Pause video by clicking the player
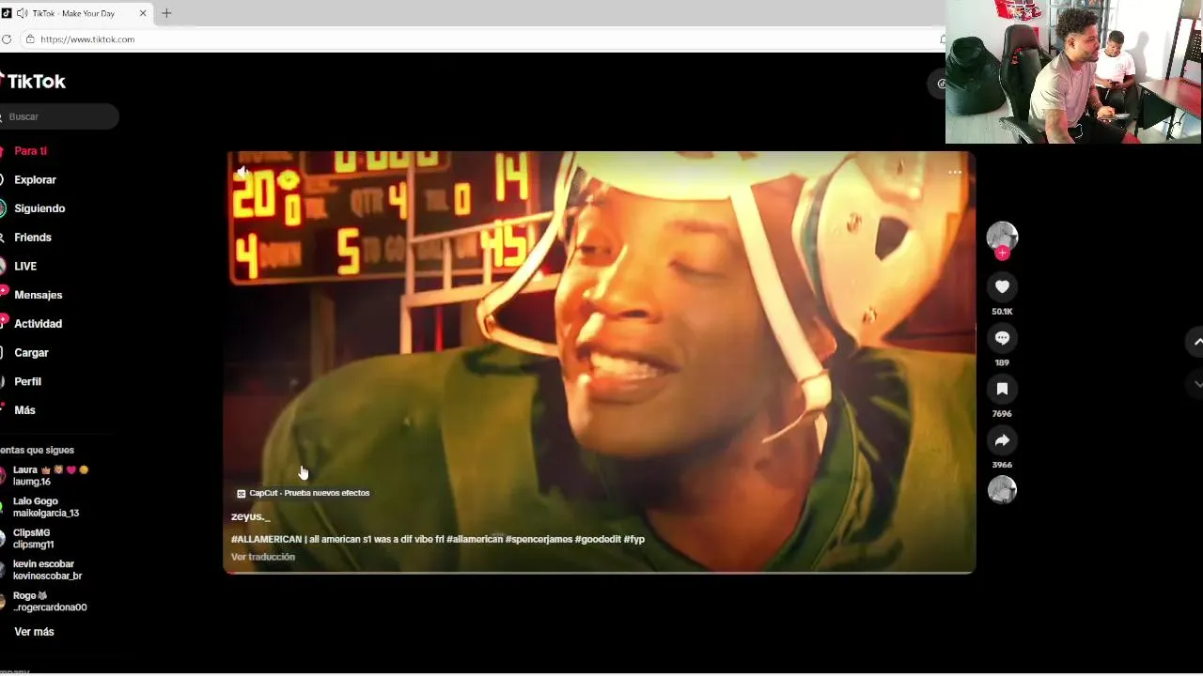Image resolution: width=1203 pixels, height=676 pixels. [600, 362]
